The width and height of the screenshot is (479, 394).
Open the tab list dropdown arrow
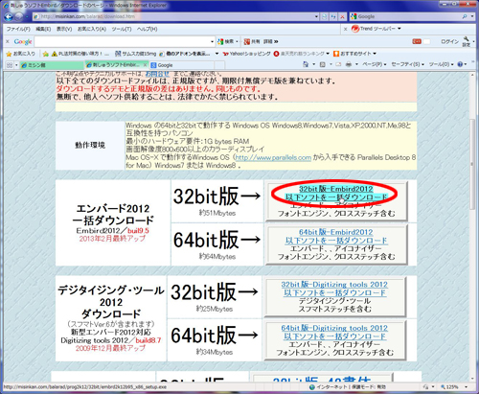pyautogui.click(x=16, y=65)
